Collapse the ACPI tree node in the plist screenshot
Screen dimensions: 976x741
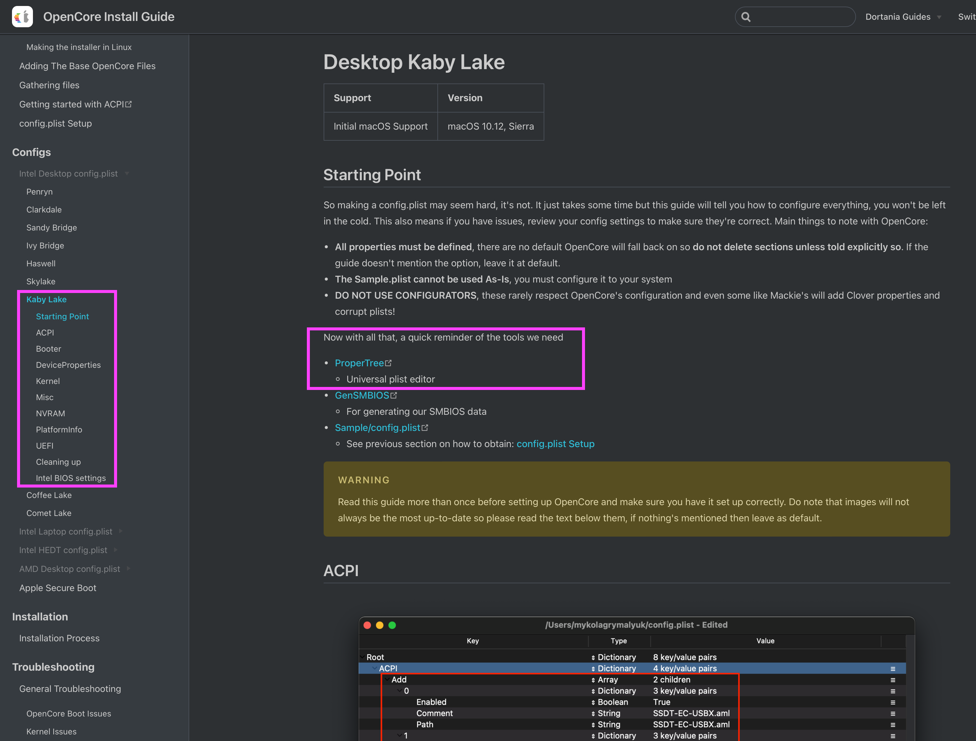pos(375,668)
